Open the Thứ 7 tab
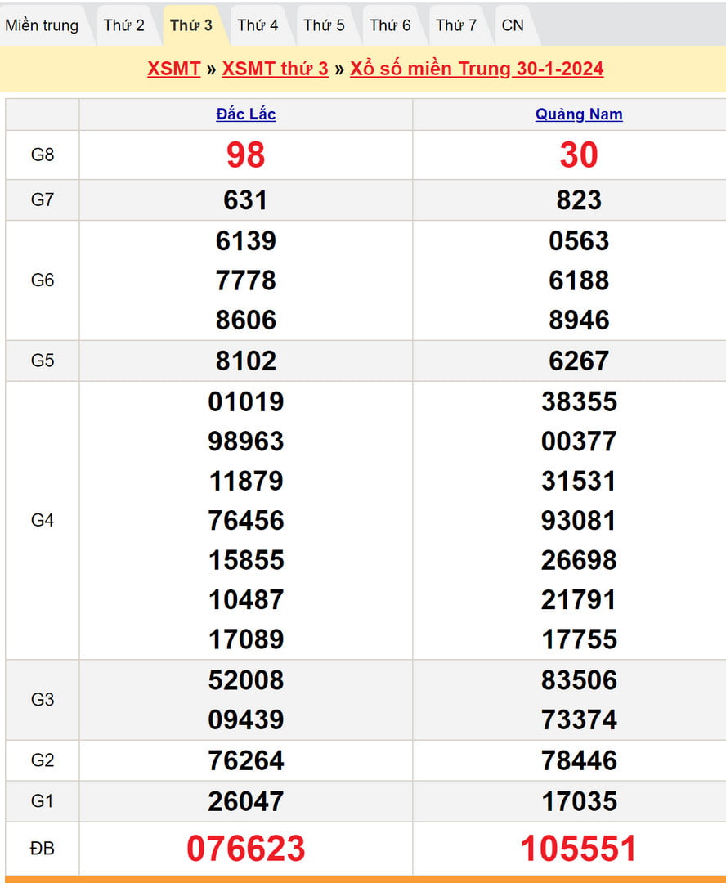Screen dimensions: 726x883 click(x=456, y=25)
